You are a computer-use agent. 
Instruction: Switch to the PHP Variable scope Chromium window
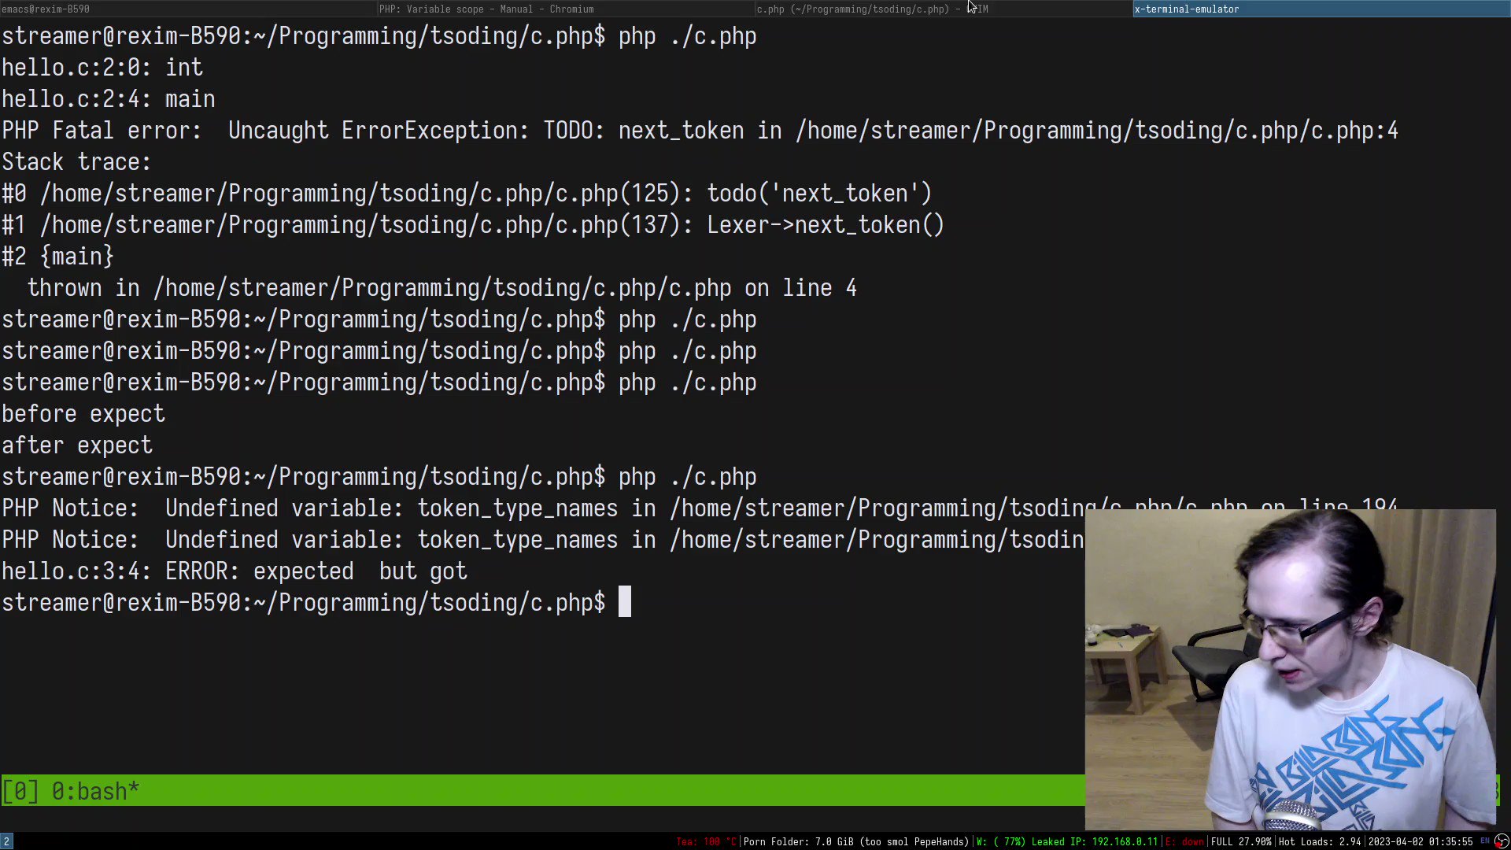(486, 9)
